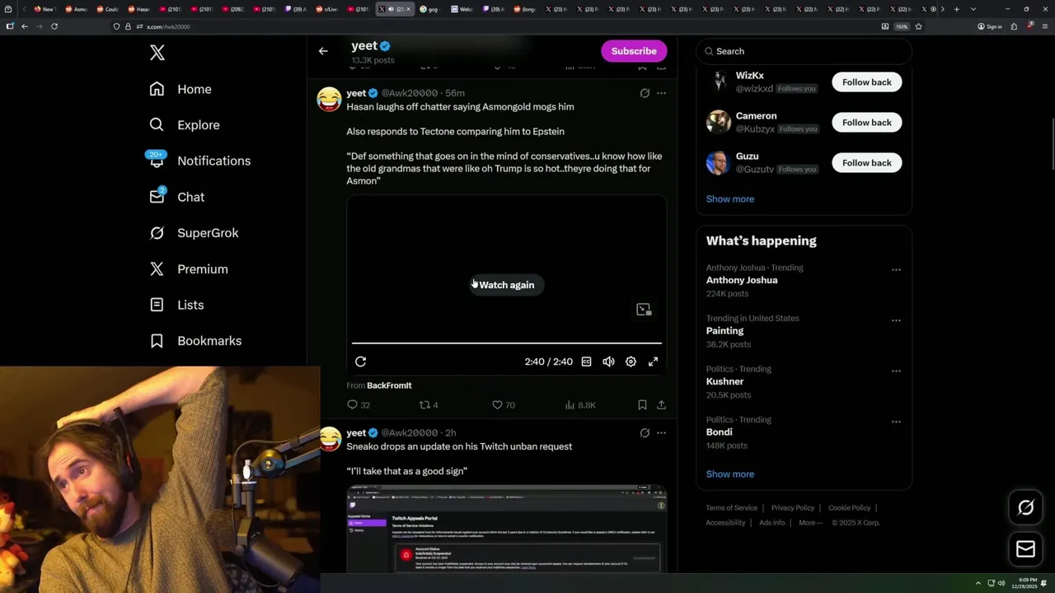Follow back WizKx
Viewport: 1055px width, 593px height.
pos(866,82)
